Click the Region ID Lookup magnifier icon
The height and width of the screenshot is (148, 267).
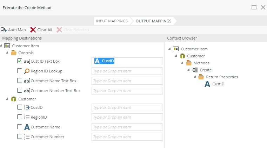pos(27,71)
